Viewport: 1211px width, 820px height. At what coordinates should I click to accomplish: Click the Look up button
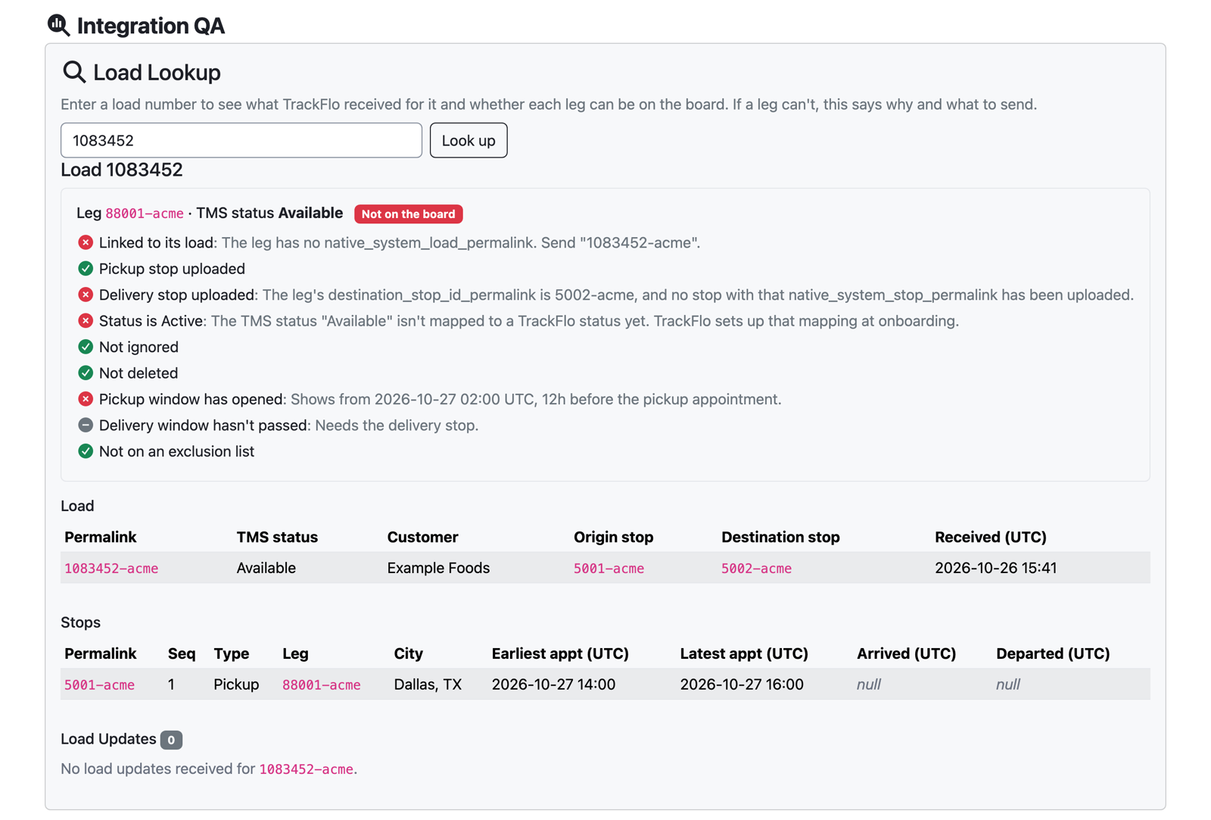click(469, 140)
